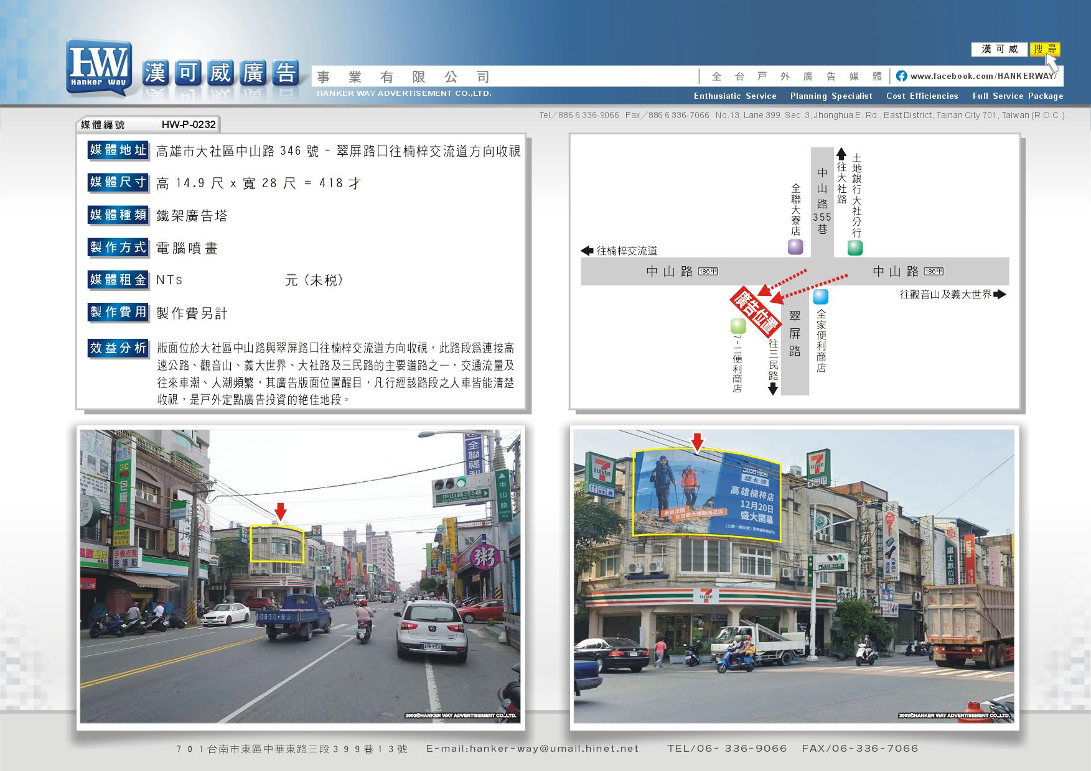
Task: Click the 媒體租金 label
Action: tap(118, 280)
